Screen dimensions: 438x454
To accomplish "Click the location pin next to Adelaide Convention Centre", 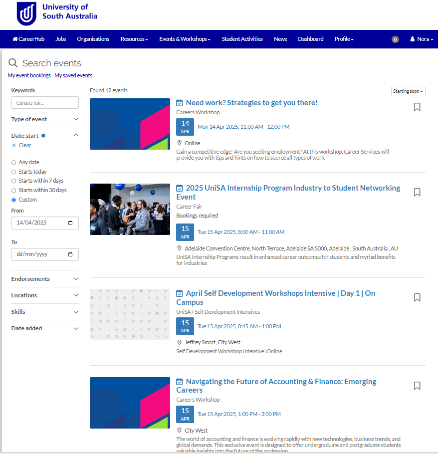I will click(x=179, y=248).
